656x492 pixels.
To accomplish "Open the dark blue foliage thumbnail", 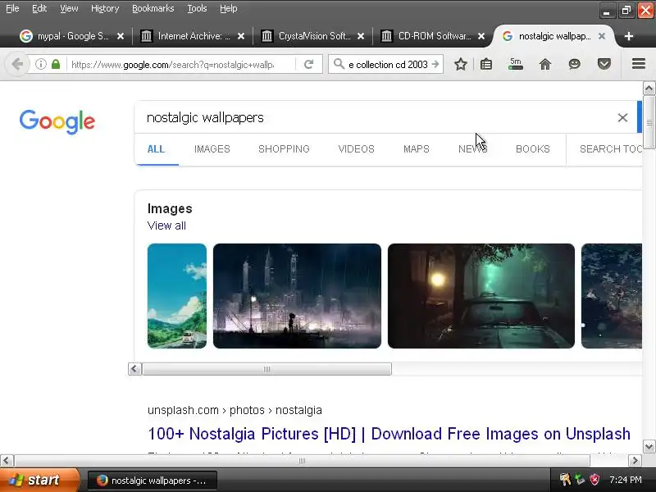I will pos(612,296).
